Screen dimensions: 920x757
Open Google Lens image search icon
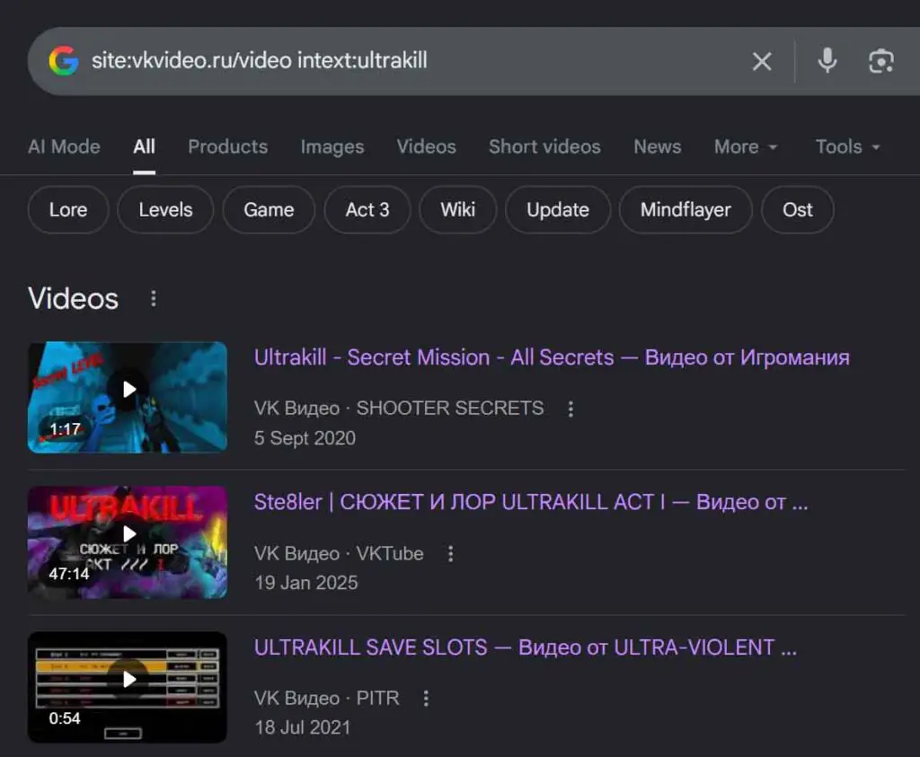tap(880, 61)
